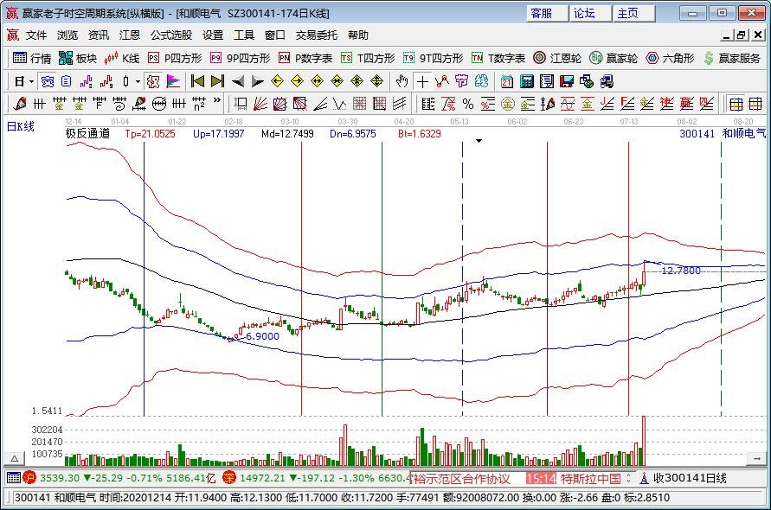Viewport: 771px width, 510px height.
Task: Open the 公式选股 menu
Action: point(171,35)
